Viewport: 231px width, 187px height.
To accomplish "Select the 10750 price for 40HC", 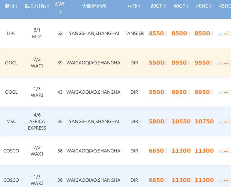I will 204,121.
